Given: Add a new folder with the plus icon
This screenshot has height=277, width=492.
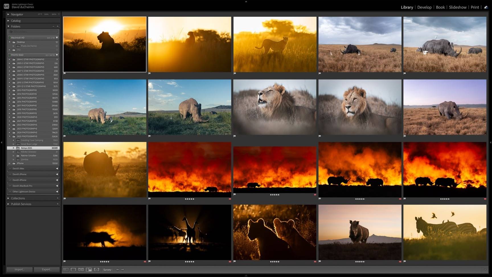Looking at the screenshot, I should pos(58,26).
